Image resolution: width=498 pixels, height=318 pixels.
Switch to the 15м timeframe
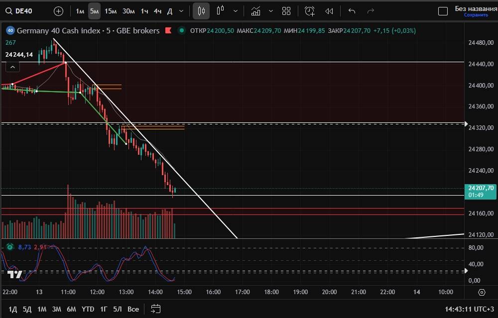tap(111, 11)
